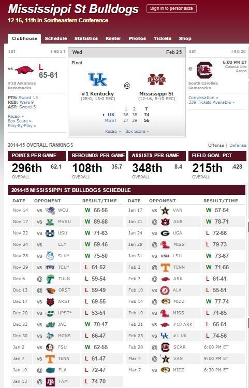The image size is (249, 388).
Task: Click the Florida State logo in the Jan 2 row
Action: [x=50, y=347]
